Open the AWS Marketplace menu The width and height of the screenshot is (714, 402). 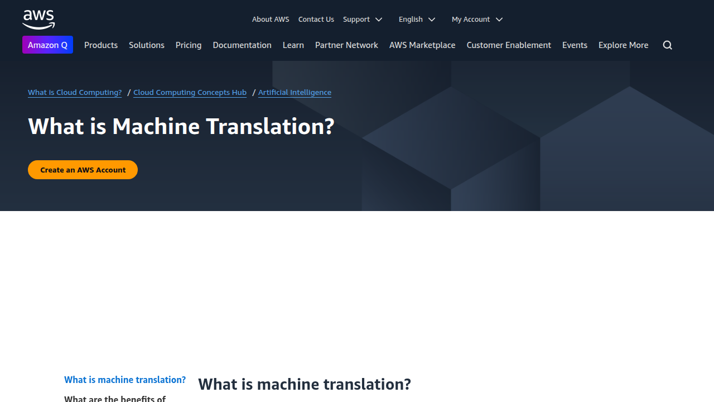click(x=422, y=45)
